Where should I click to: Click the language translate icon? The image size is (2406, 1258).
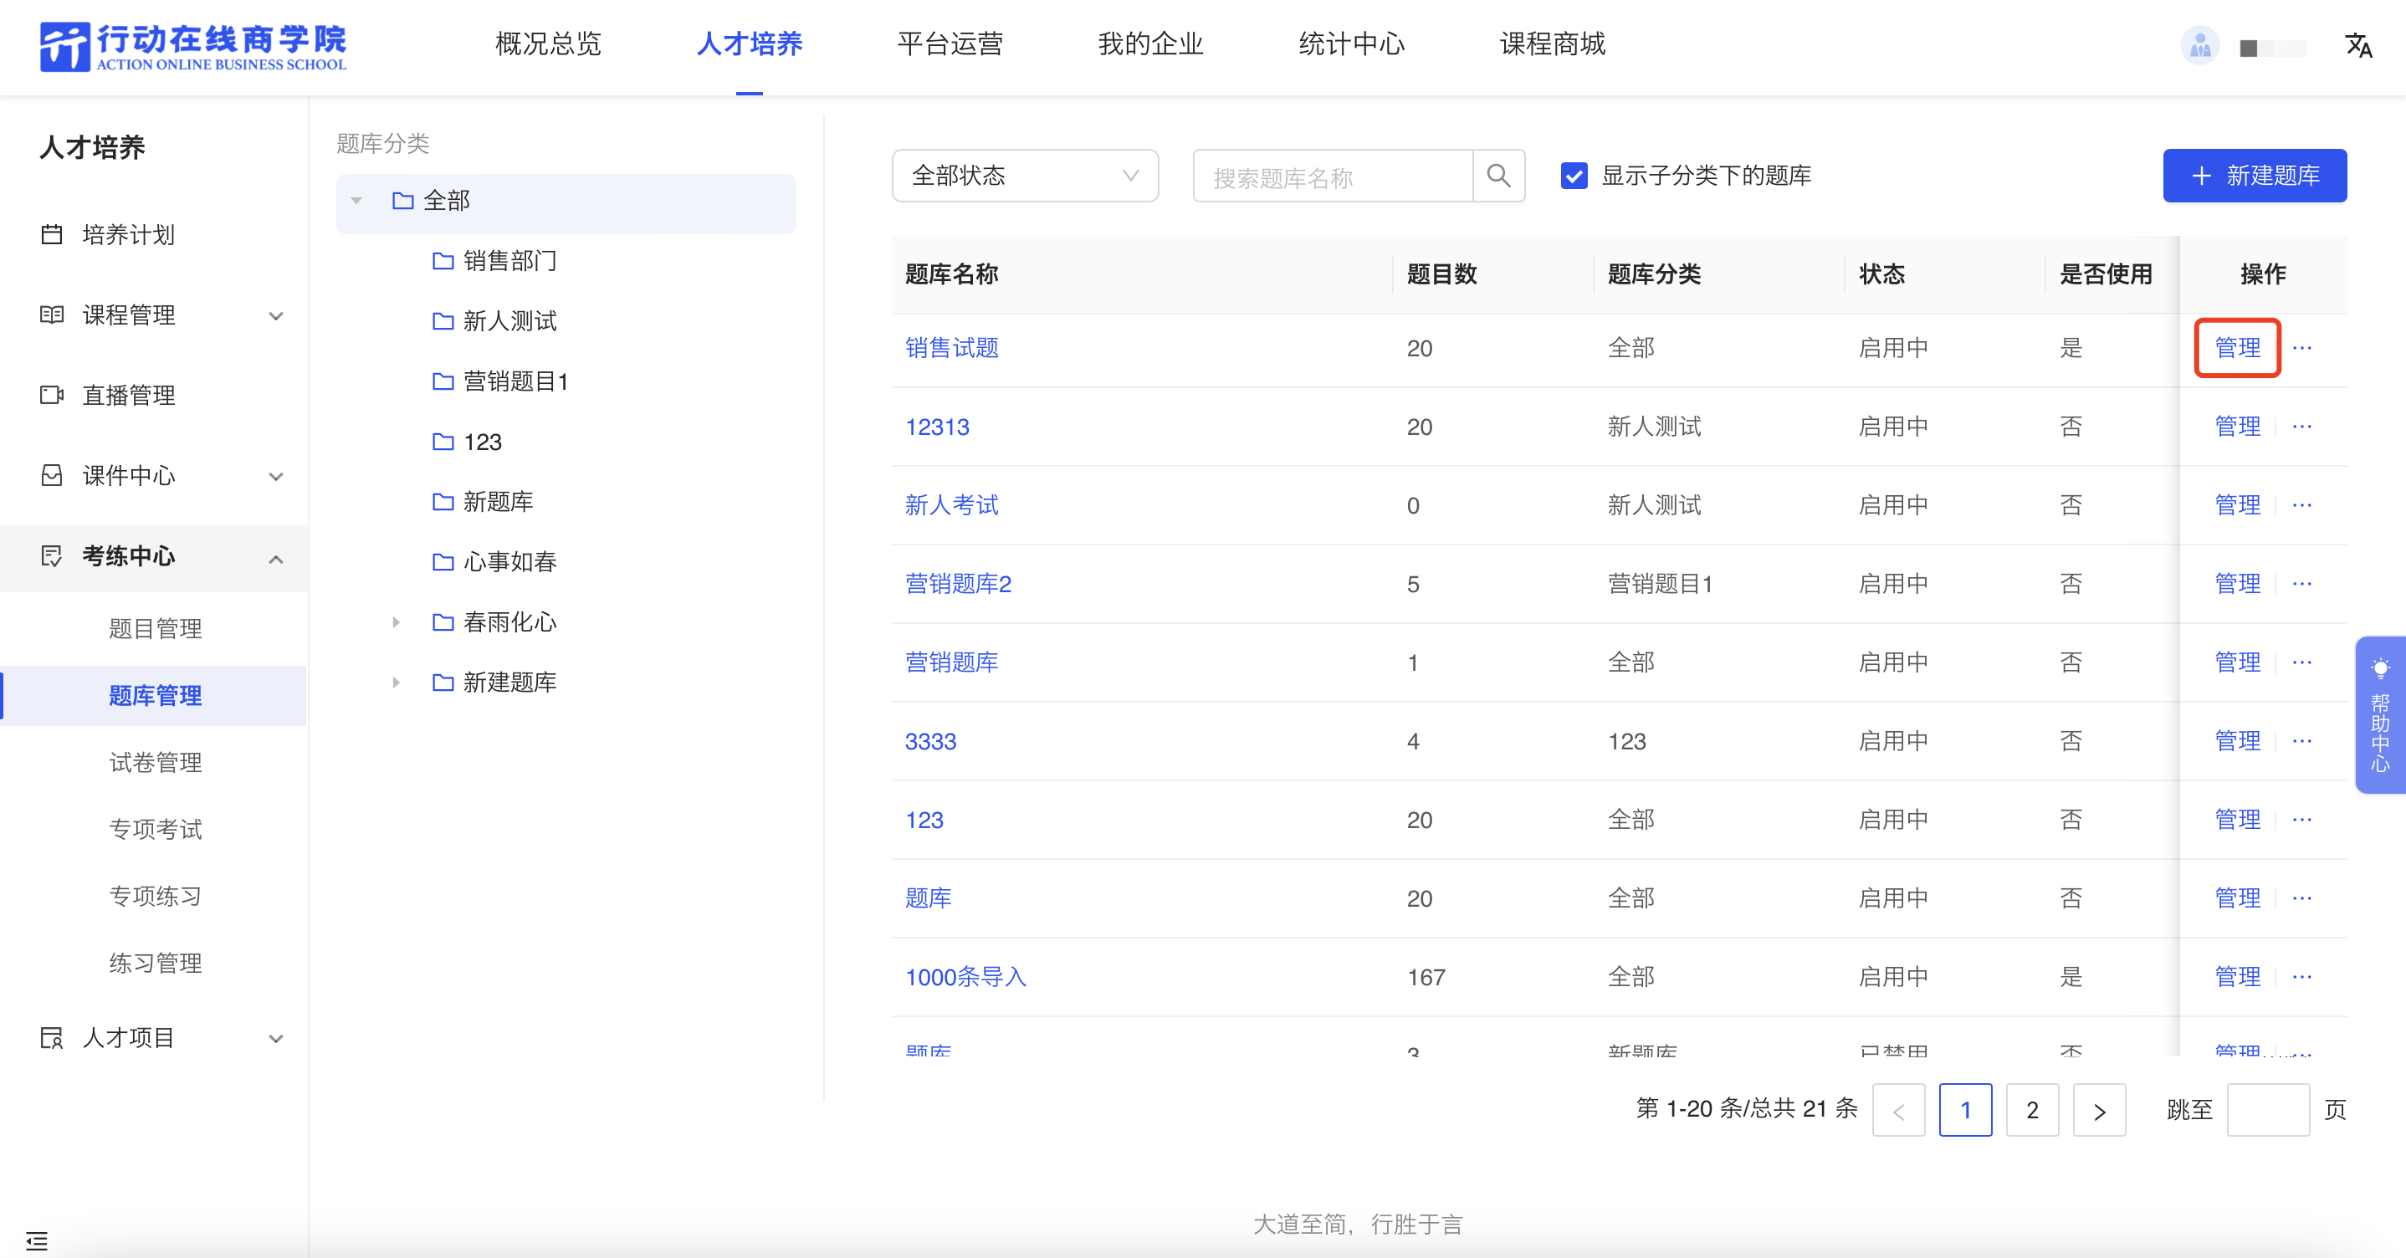(2358, 45)
